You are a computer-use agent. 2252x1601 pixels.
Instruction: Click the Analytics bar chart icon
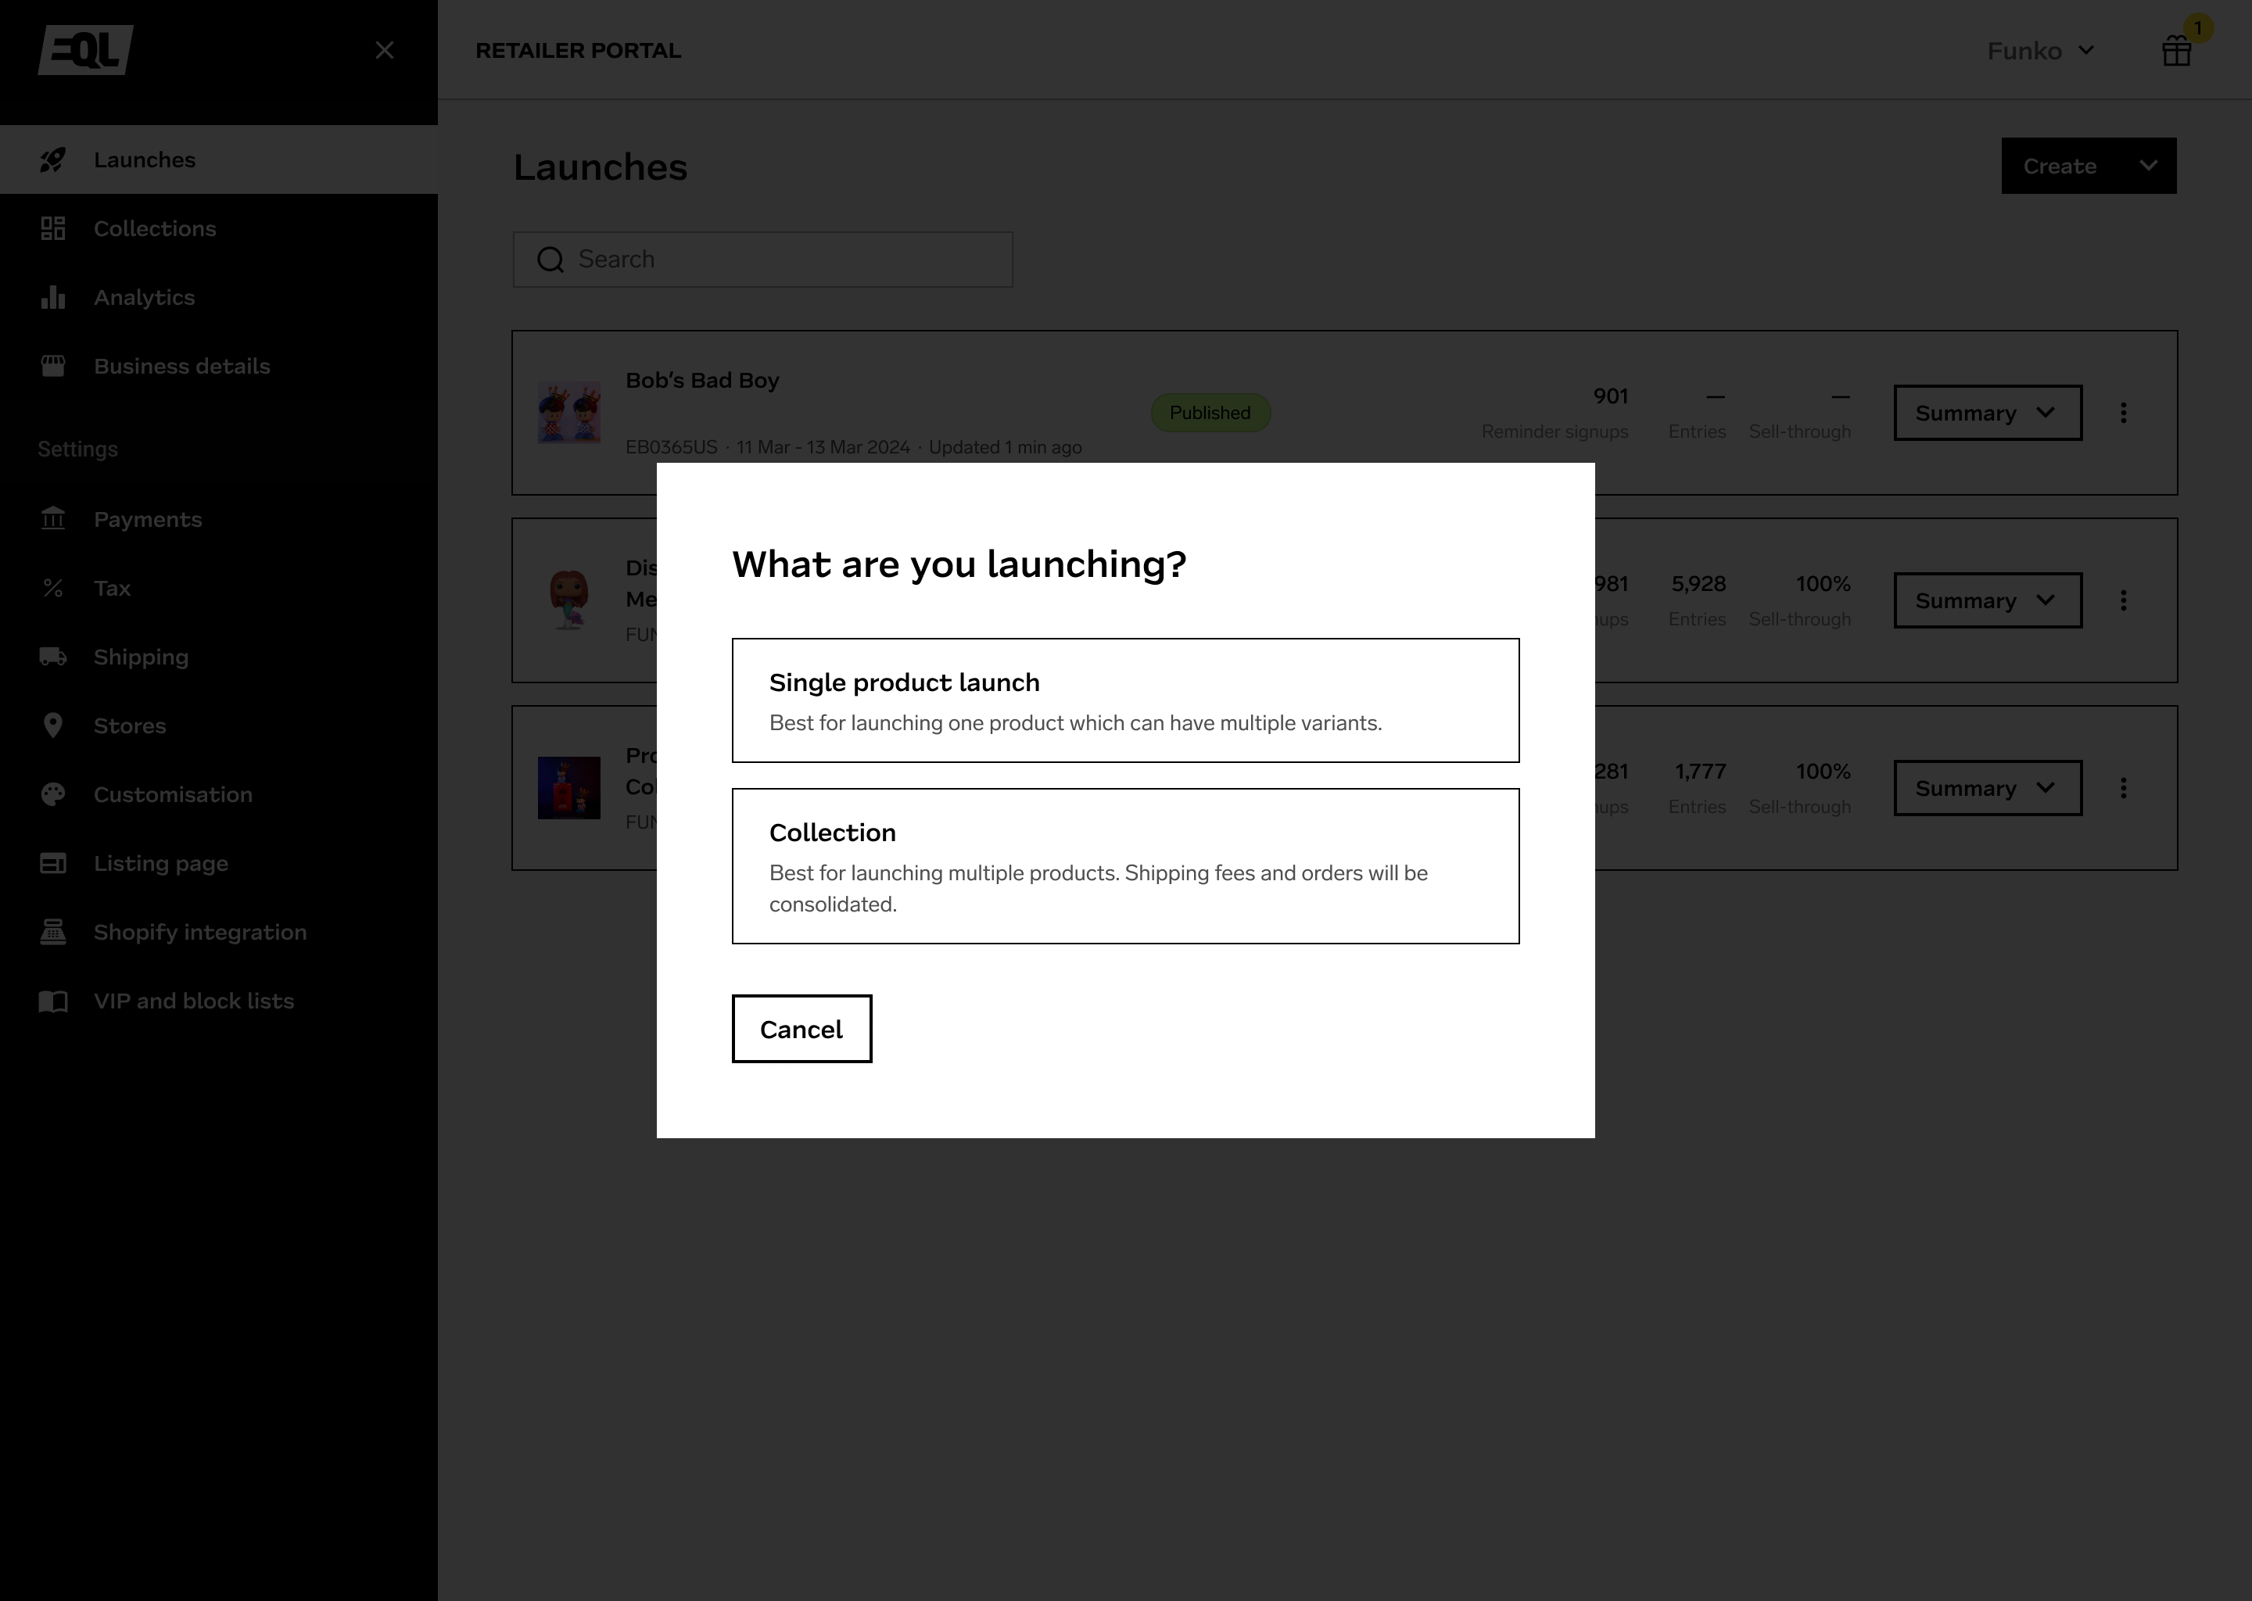pyautogui.click(x=53, y=298)
